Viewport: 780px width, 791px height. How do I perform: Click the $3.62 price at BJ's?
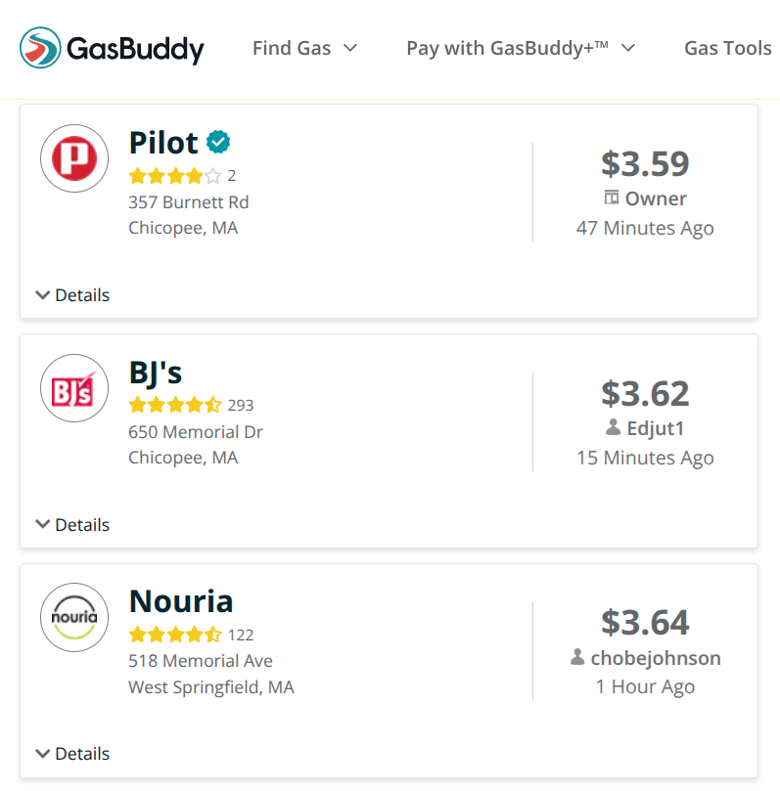[645, 393]
